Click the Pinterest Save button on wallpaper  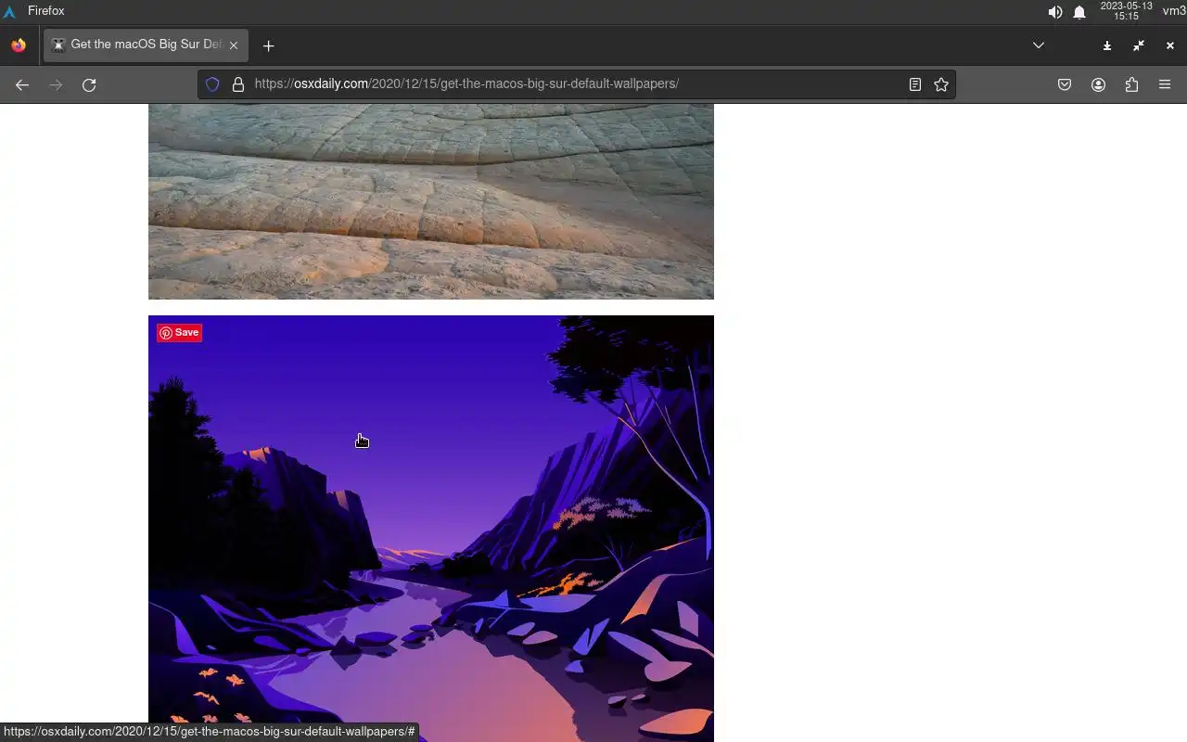(x=179, y=333)
